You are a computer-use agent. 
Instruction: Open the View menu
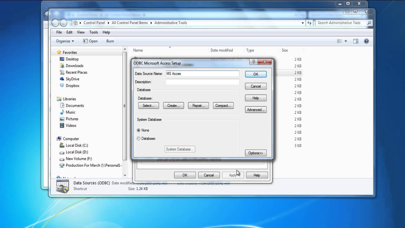(x=81, y=32)
